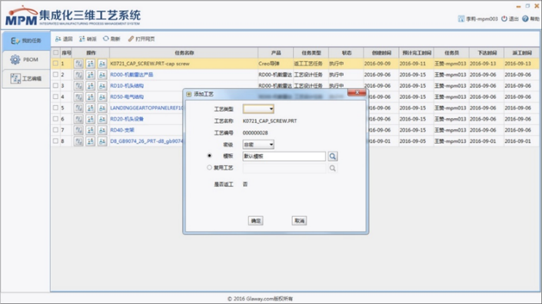Click third action icon in row 3
This screenshot has height=304, width=542.
102,85
